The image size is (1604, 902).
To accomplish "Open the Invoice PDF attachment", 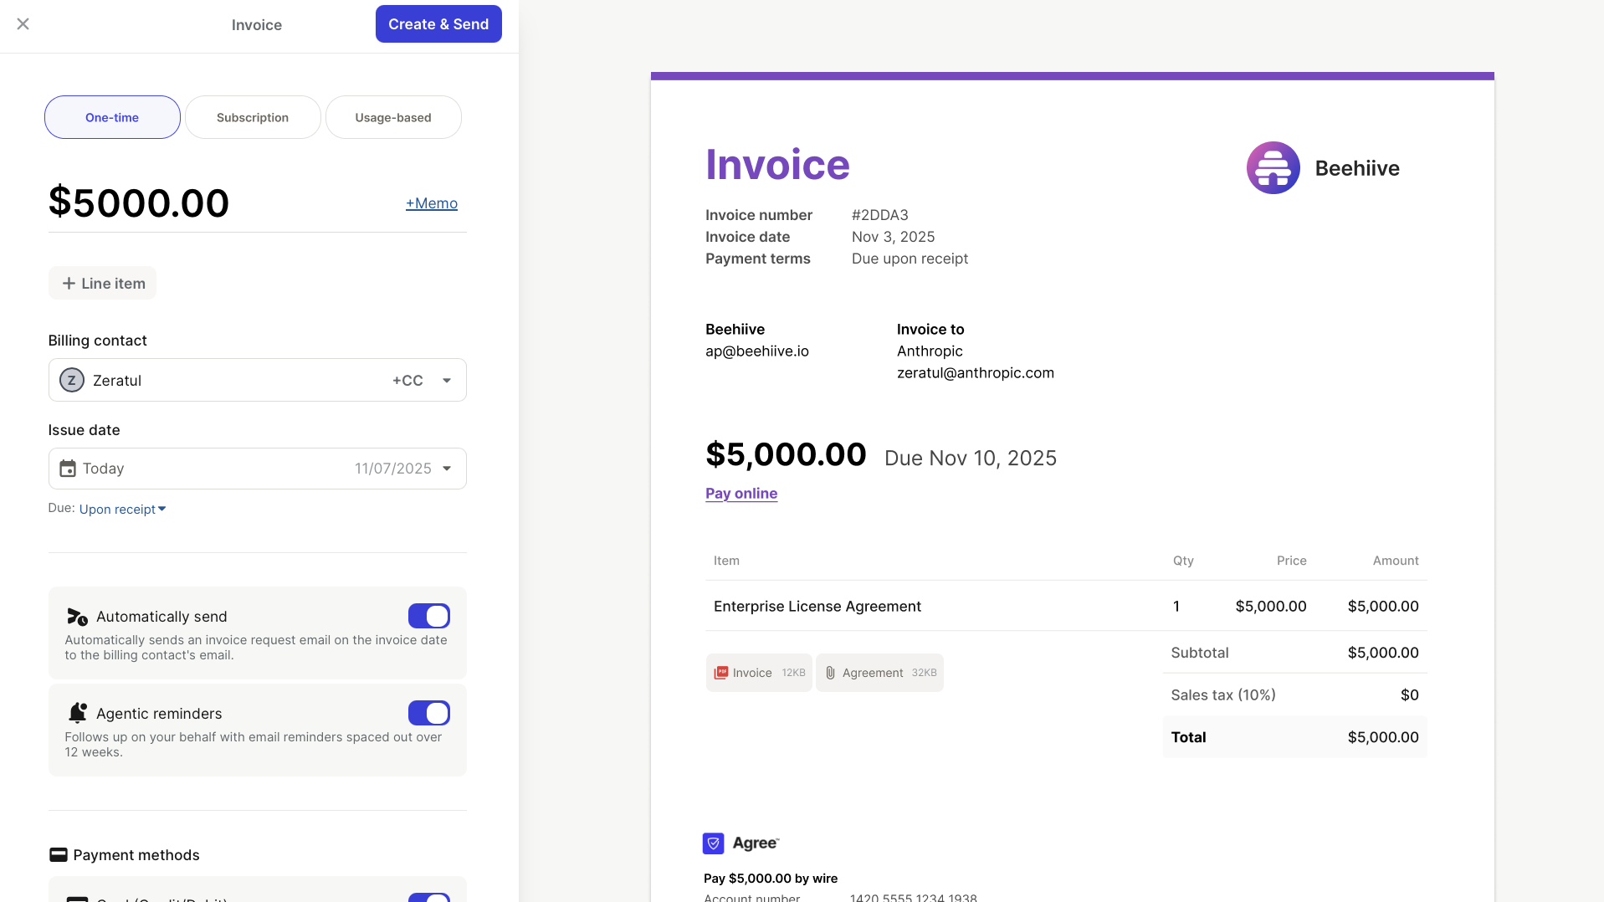I will [x=759, y=673].
